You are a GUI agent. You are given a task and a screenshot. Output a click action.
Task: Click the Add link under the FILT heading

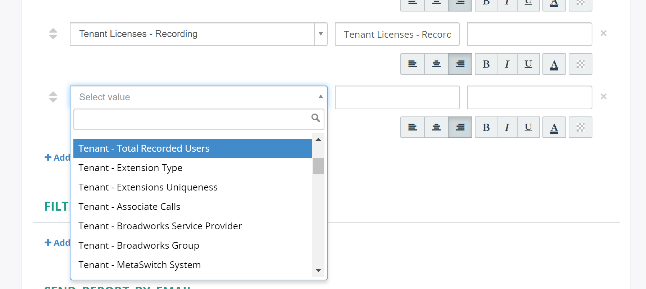(57, 243)
